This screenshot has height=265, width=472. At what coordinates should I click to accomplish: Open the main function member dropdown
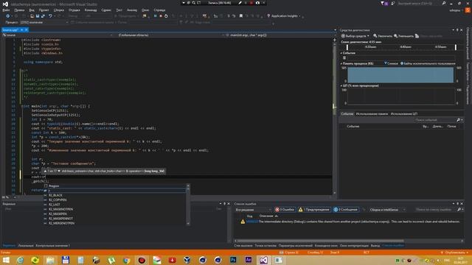pos(280,35)
